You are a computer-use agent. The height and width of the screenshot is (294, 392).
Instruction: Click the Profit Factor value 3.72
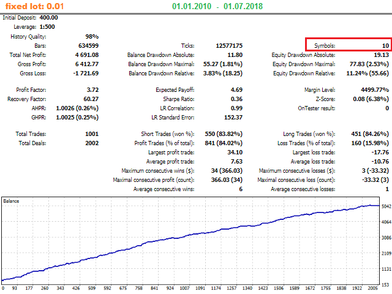coord(92,90)
